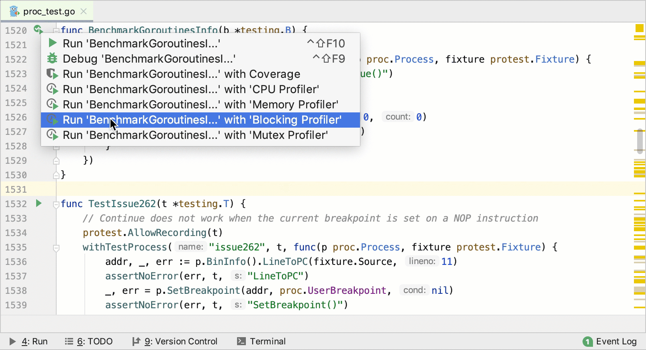This screenshot has height=350, width=646.
Task: Click the SetBreakpoint method call on line 1538
Action: click(203, 290)
